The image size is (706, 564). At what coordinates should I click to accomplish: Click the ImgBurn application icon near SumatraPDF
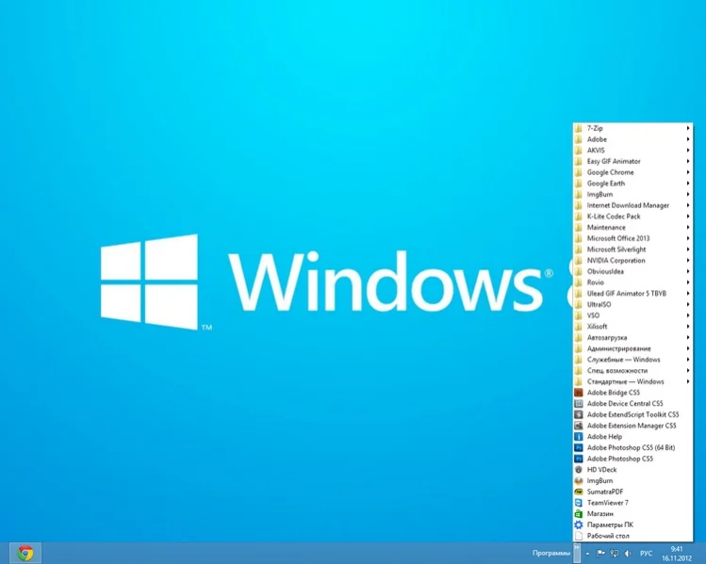tap(579, 481)
